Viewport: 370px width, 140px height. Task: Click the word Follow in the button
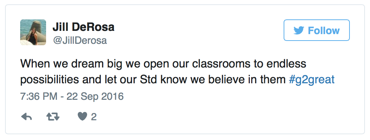coord(324,31)
